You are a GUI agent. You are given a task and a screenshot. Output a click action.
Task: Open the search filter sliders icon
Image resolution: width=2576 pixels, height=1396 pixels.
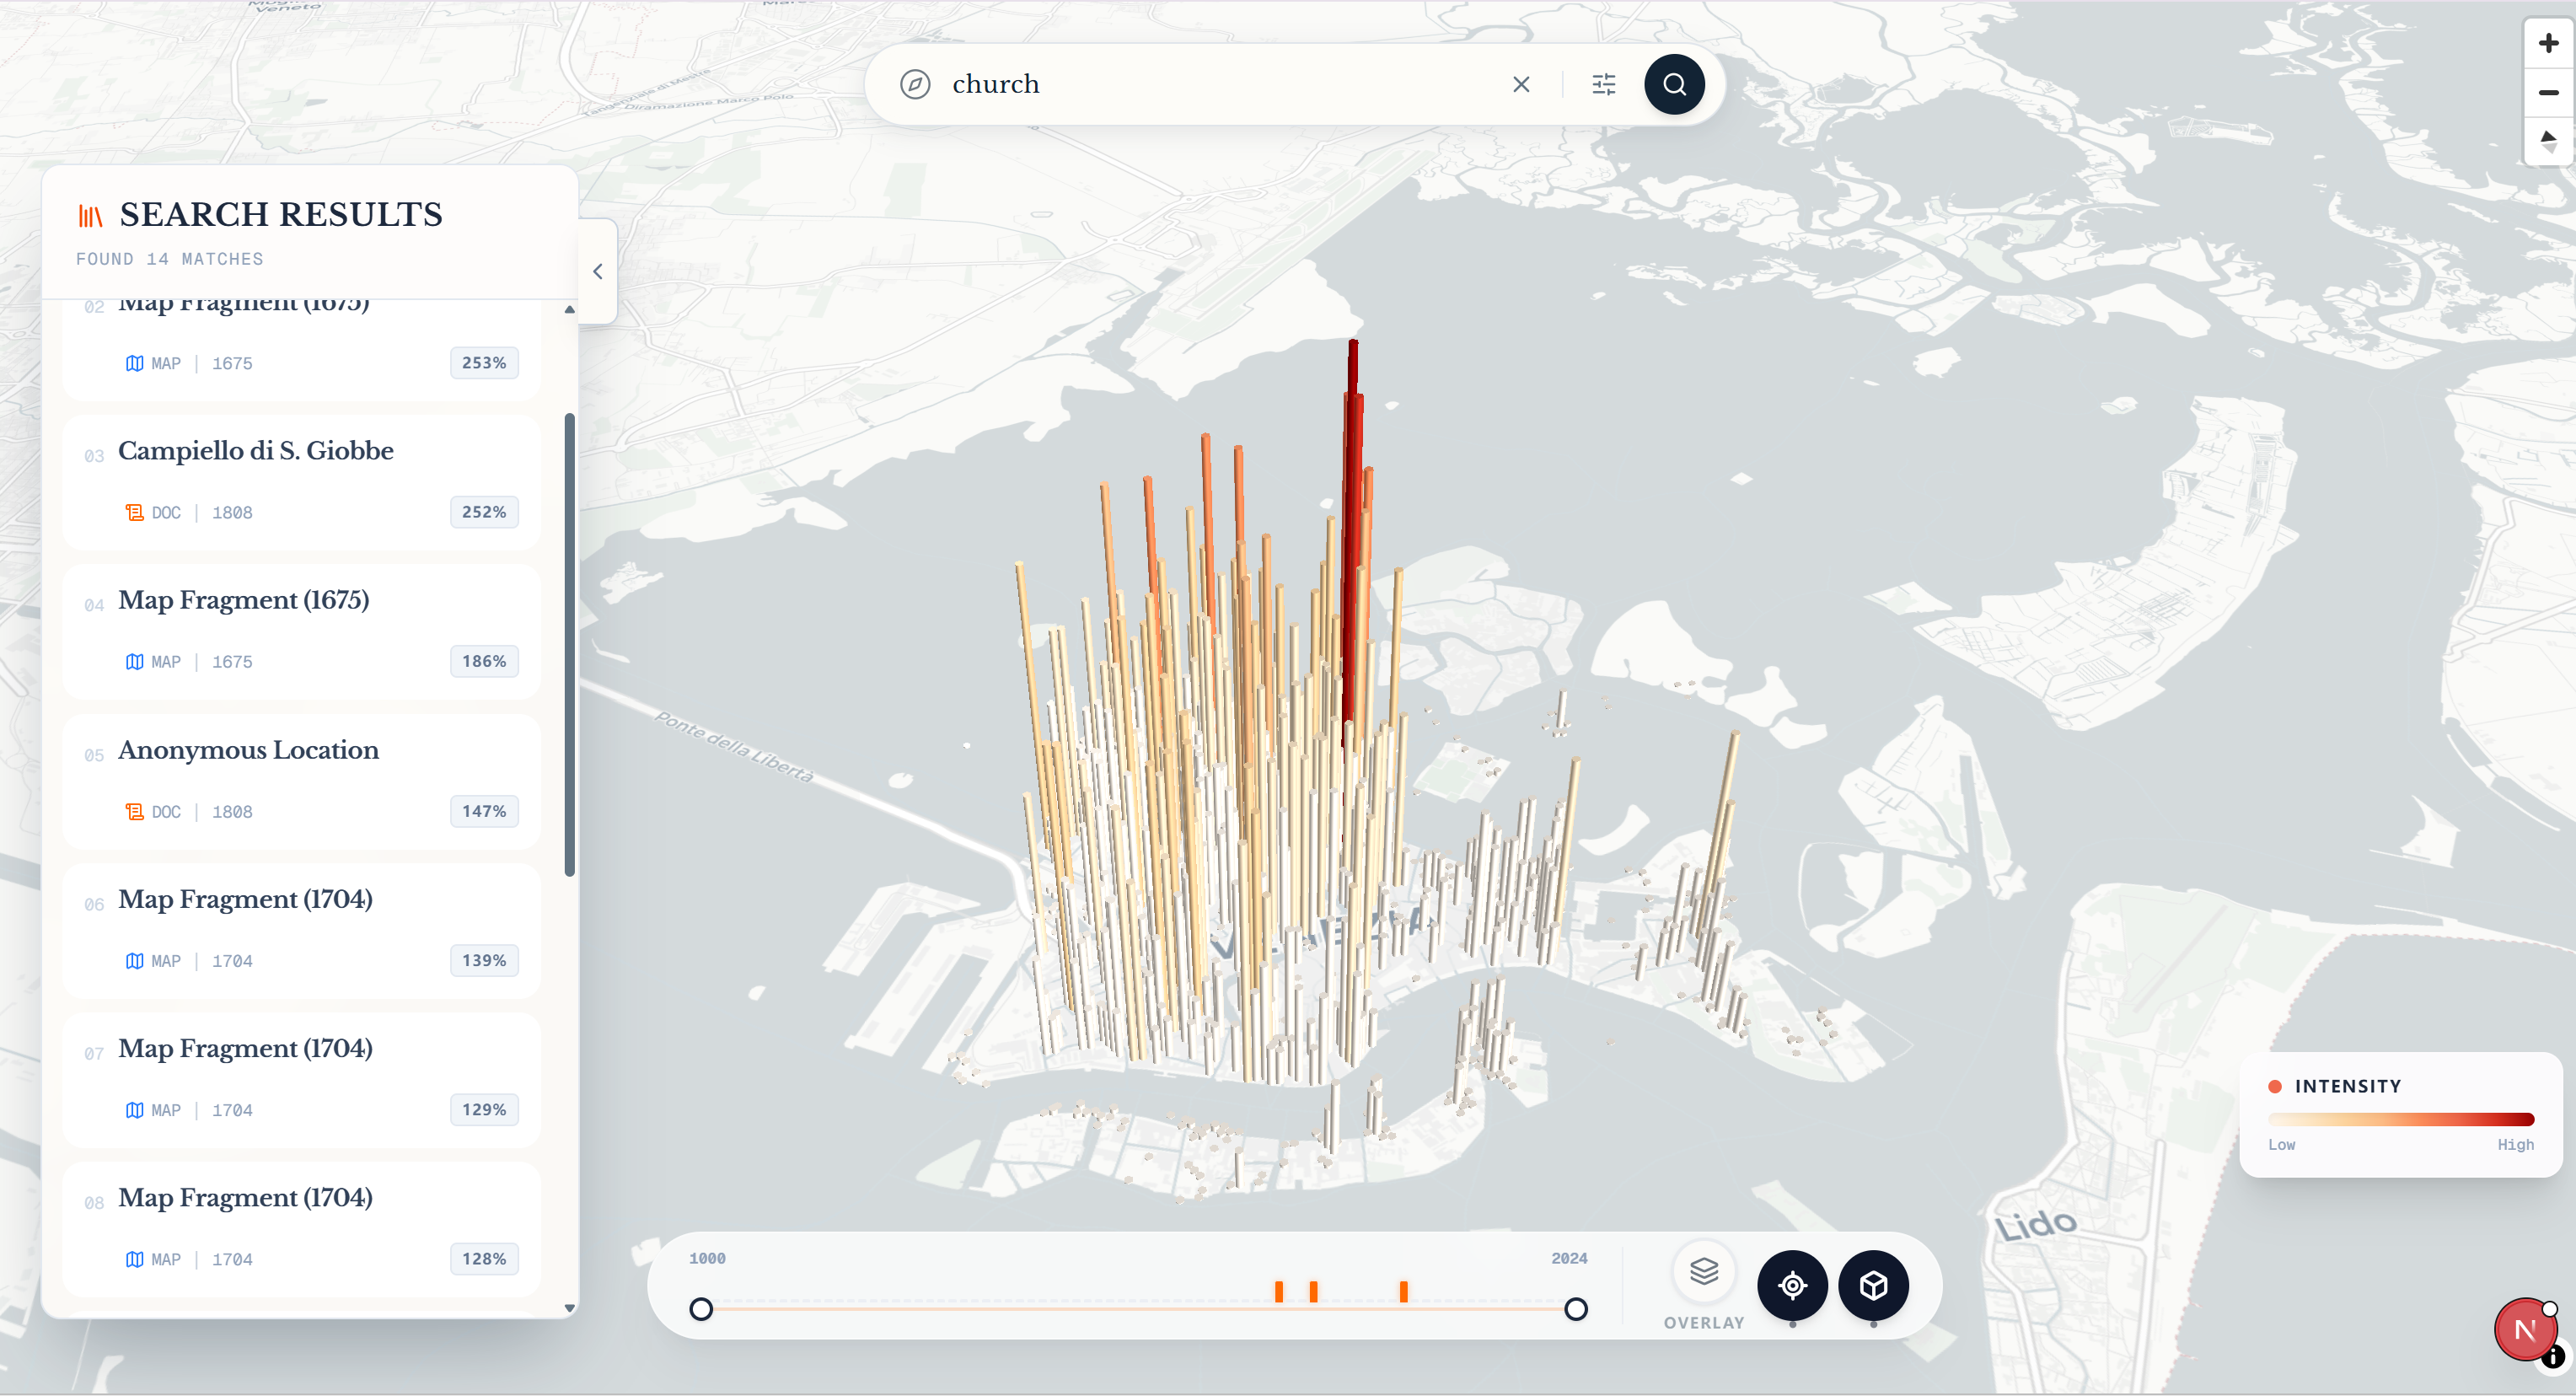click(1603, 84)
